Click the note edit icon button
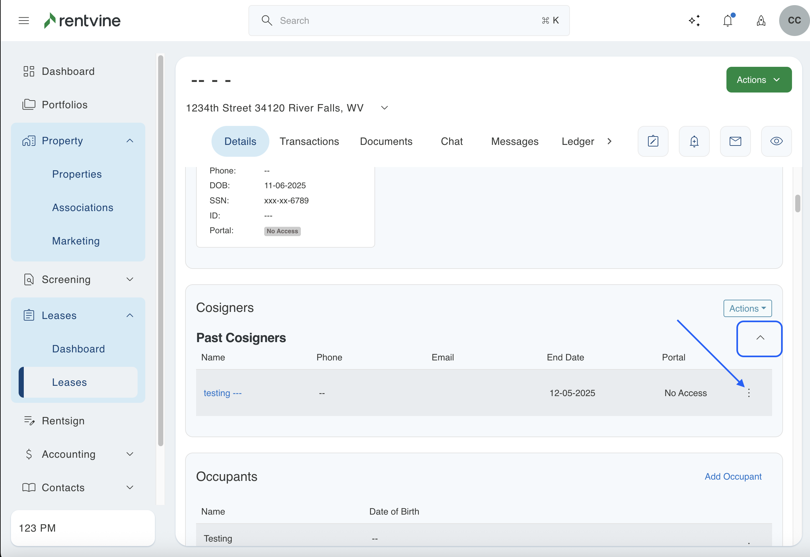Image resolution: width=810 pixels, height=557 pixels. coord(653,141)
